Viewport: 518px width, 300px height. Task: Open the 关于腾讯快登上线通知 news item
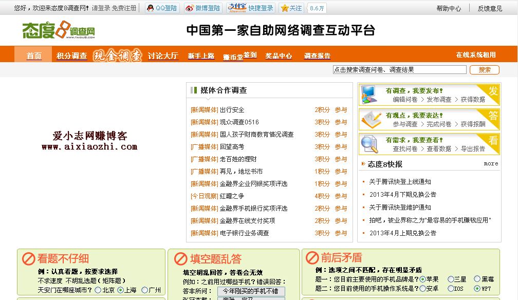tap(400, 182)
